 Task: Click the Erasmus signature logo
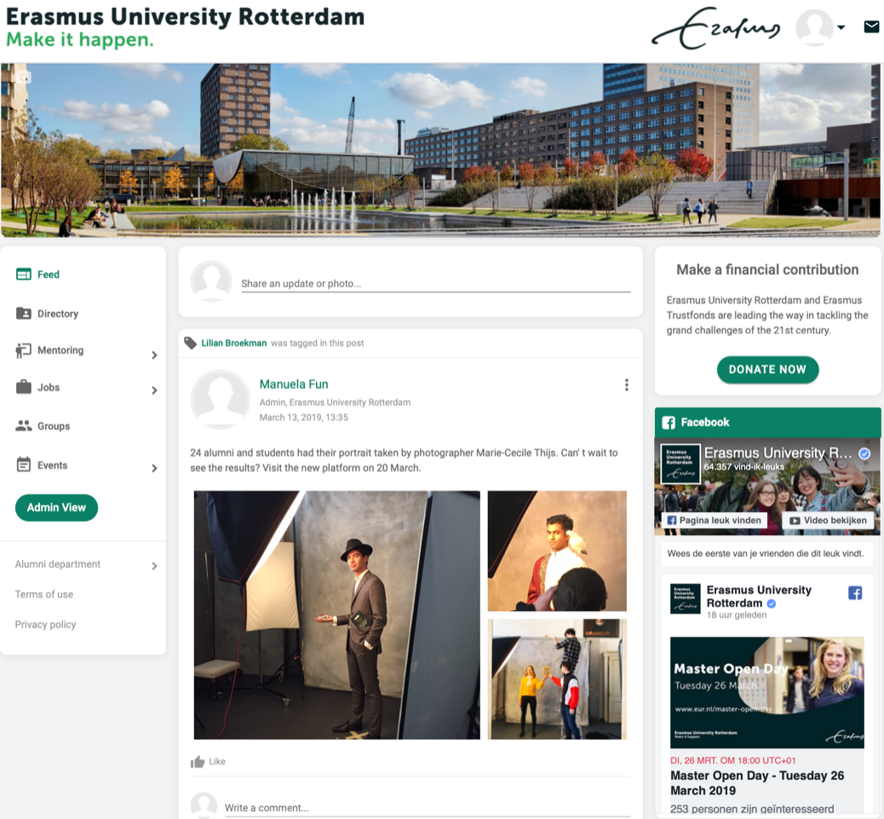point(716,28)
